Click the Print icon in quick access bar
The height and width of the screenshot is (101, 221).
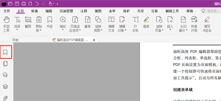[24, 4]
